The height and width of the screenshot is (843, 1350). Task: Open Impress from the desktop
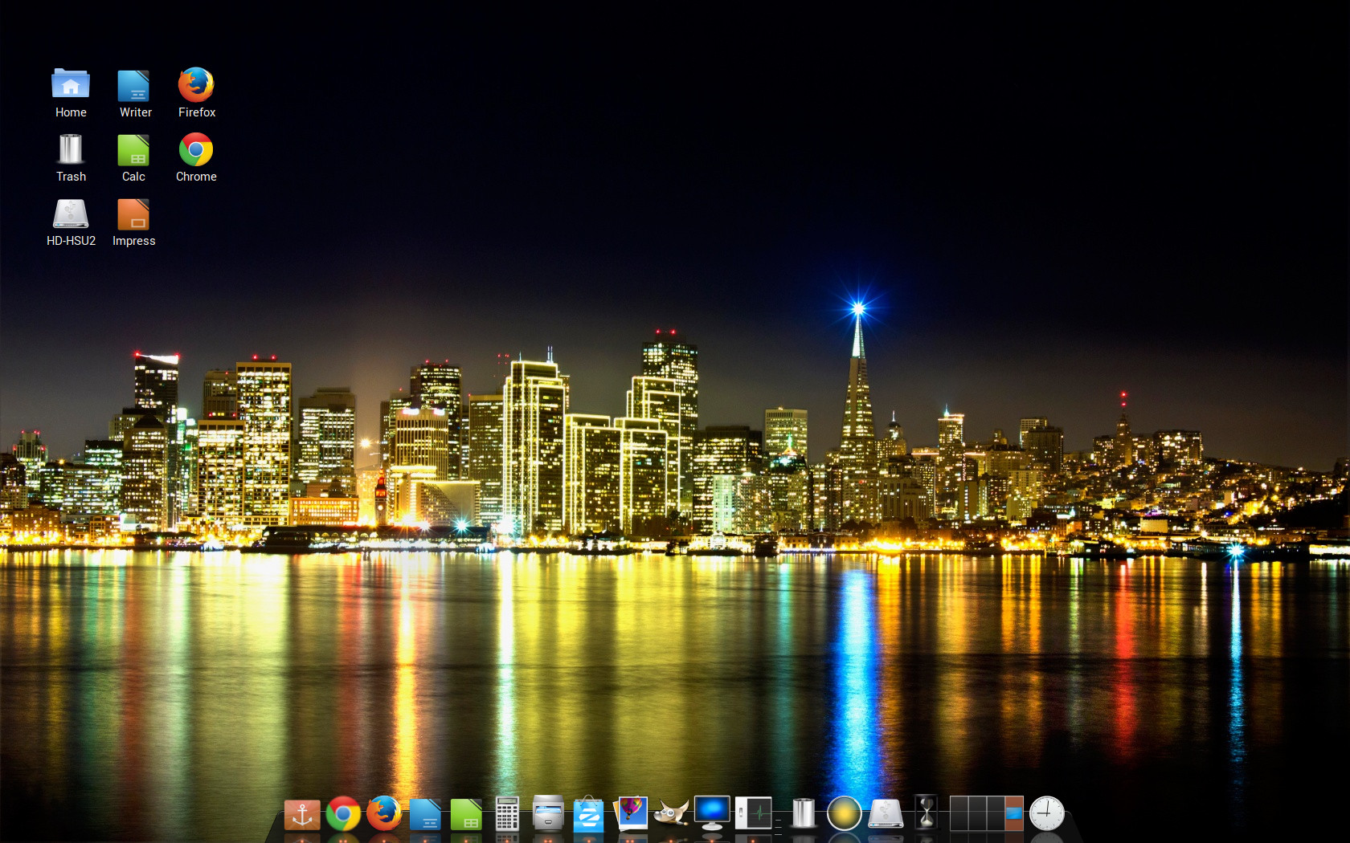[133, 214]
